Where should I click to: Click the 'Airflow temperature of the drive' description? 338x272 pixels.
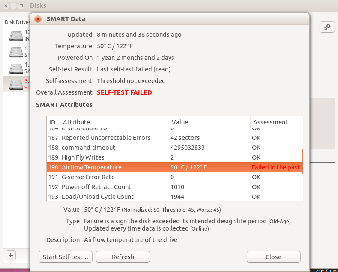point(131,240)
